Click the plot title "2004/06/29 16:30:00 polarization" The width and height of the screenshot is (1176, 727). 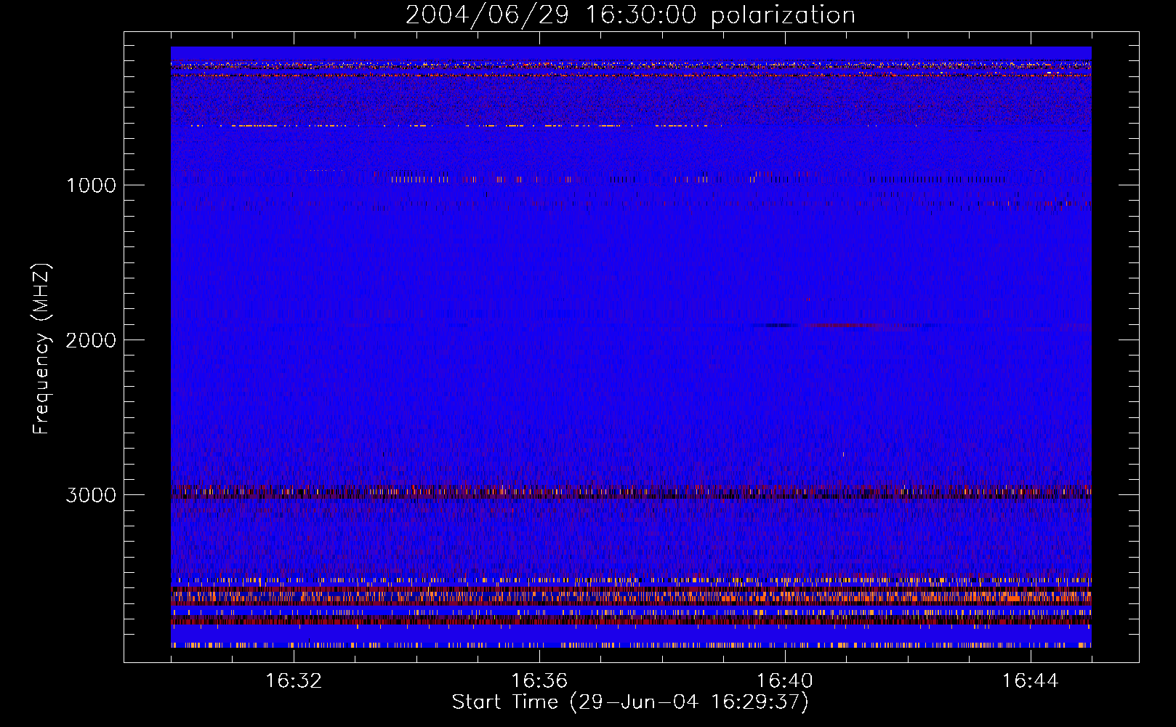pos(630,15)
